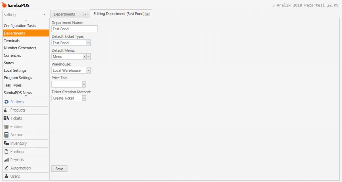Image resolution: width=342 pixels, height=182 pixels.
Task: Open the Accounts section
Action: pos(26,135)
